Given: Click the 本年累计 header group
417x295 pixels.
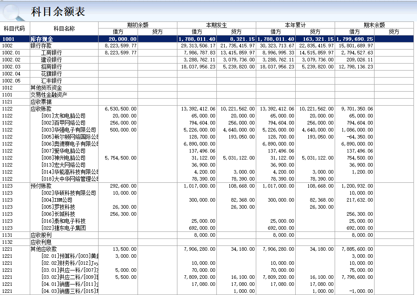Looking at the screenshot, I should (295, 25).
